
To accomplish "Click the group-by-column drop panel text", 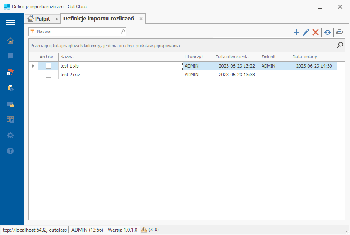I will [x=105, y=46].
